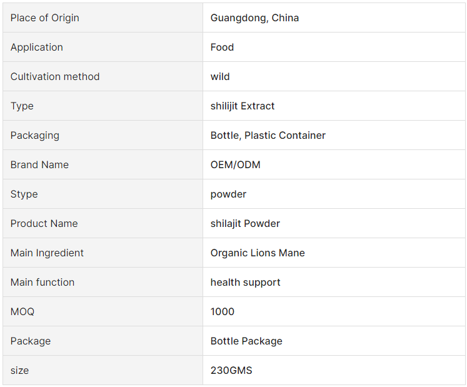Click the Type row label
This screenshot has height=387, width=467.
point(22,106)
